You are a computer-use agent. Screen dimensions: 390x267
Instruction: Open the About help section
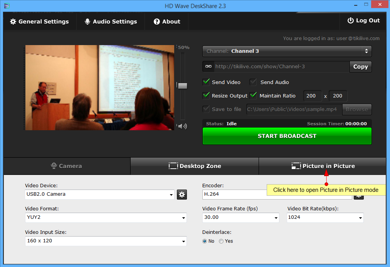click(x=167, y=22)
